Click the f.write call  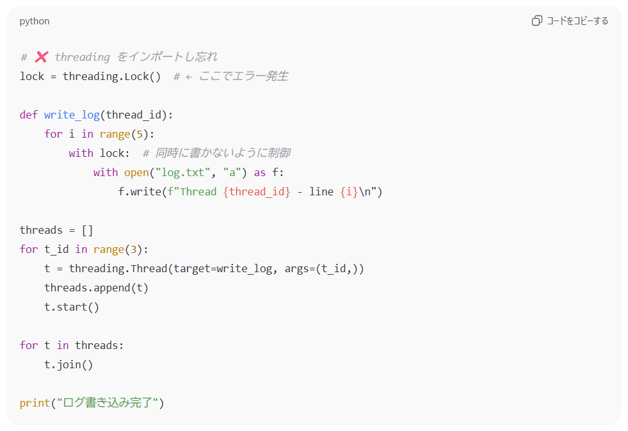point(140,191)
